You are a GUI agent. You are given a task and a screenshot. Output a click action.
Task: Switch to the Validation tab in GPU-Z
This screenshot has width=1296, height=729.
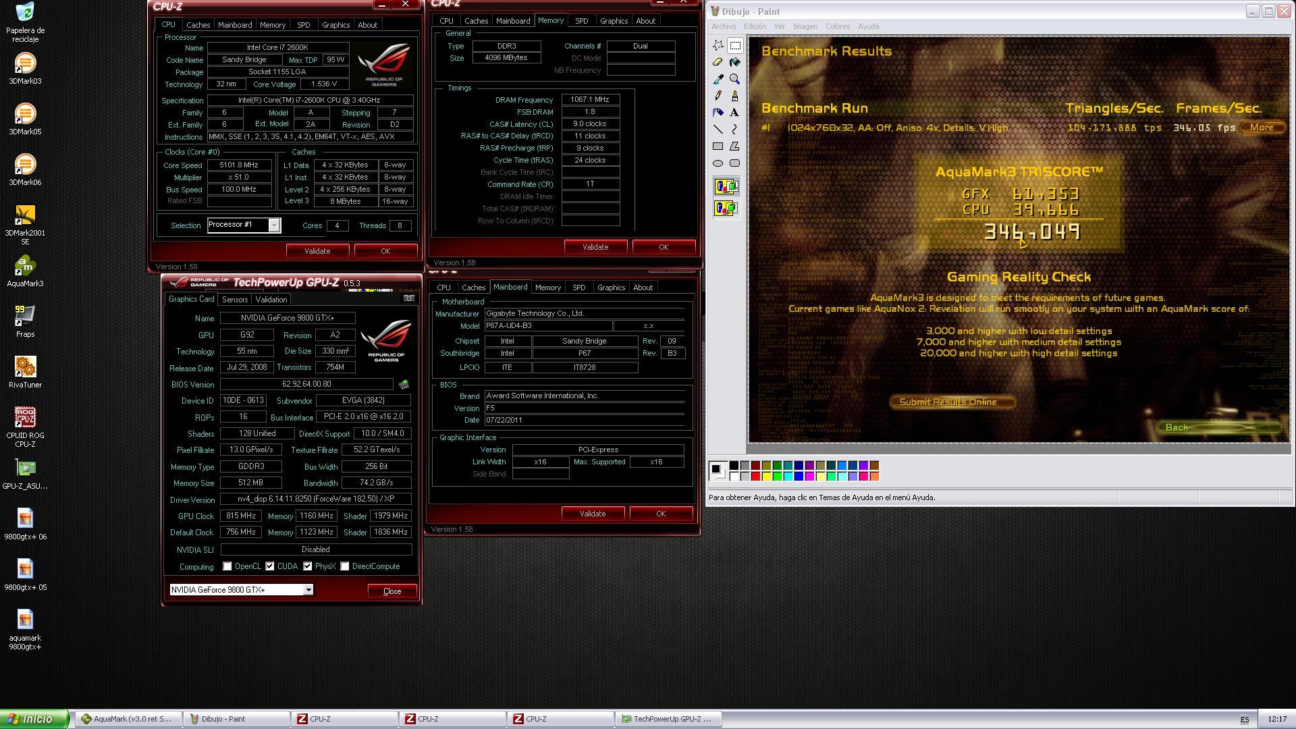(x=271, y=300)
